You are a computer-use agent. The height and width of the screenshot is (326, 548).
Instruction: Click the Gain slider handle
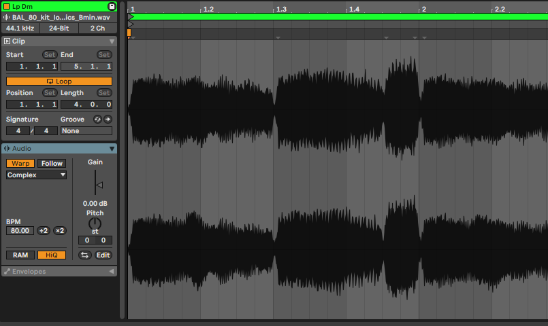click(x=99, y=185)
